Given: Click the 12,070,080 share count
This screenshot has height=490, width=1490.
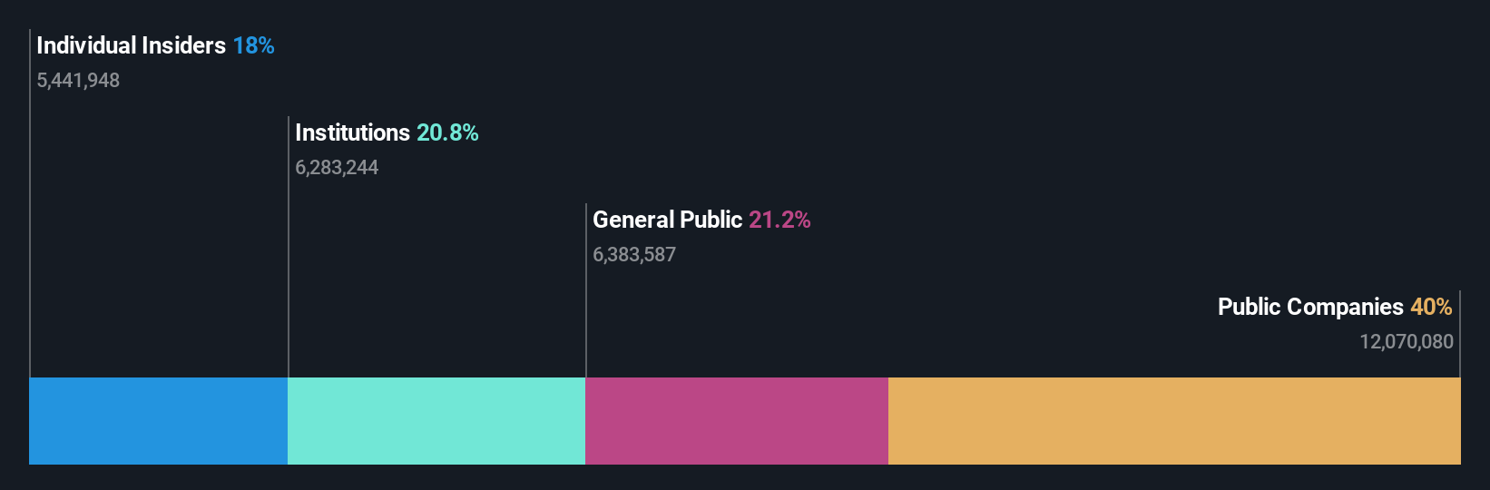Looking at the screenshot, I should (x=1407, y=341).
